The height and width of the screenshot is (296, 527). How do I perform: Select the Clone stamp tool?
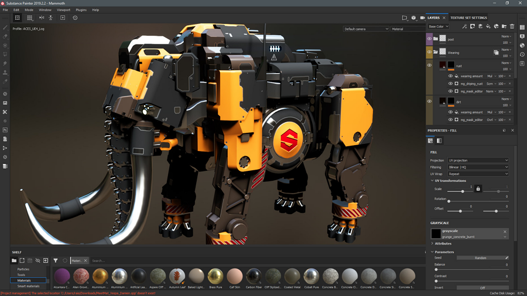(5, 72)
